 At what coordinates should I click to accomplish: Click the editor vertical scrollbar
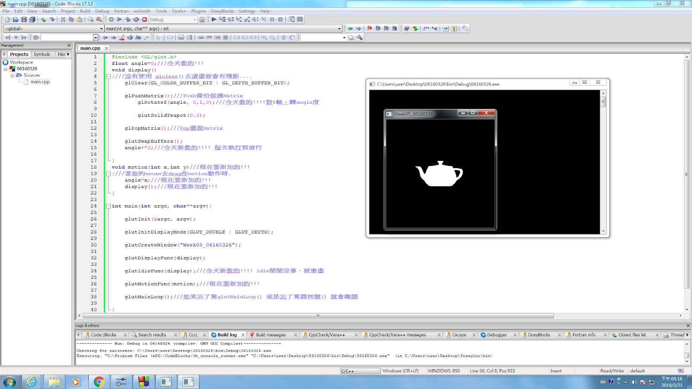pyautogui.click(x=687, y=174)
